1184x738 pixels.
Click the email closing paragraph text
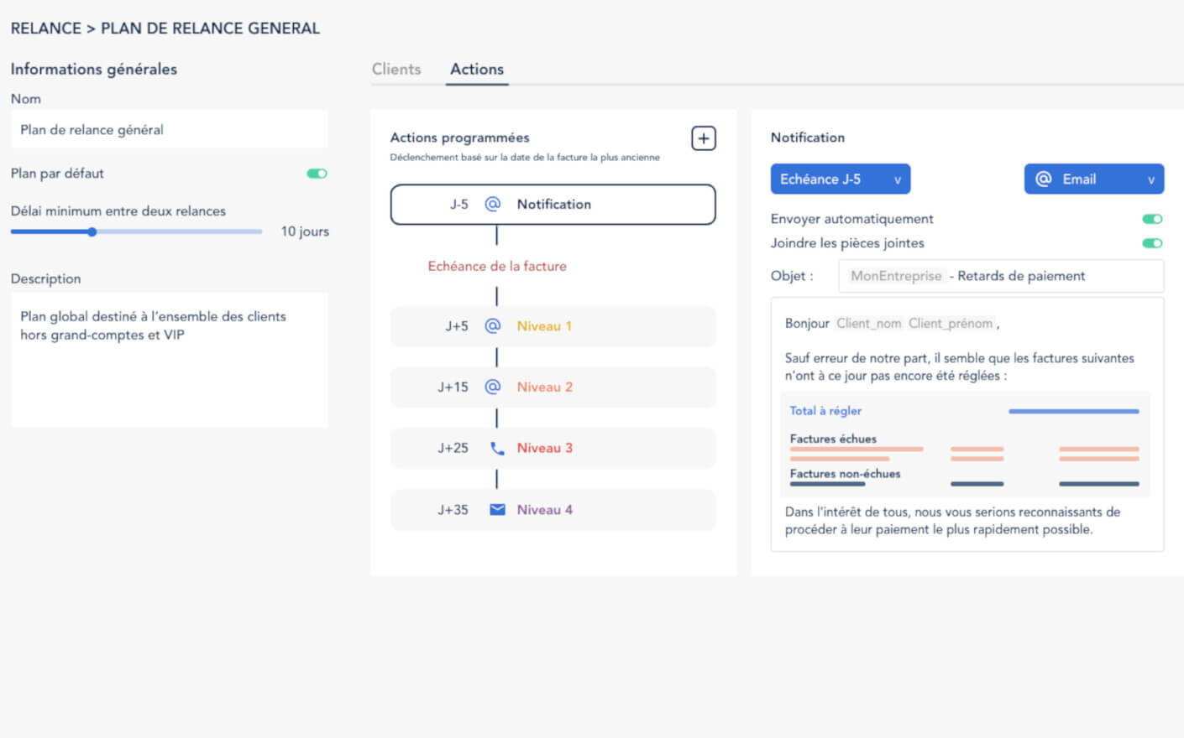pyautogui.click(x=952, y=521)
